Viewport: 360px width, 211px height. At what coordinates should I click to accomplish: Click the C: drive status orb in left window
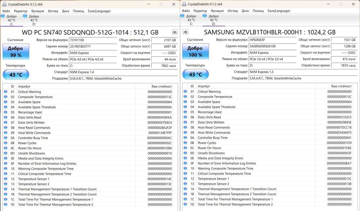3,16
